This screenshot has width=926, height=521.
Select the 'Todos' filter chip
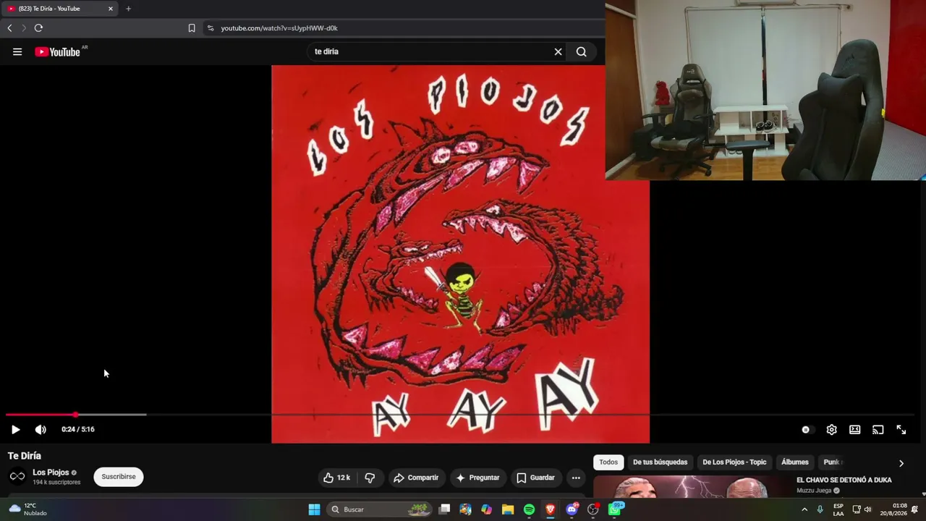tap(608, 462)
